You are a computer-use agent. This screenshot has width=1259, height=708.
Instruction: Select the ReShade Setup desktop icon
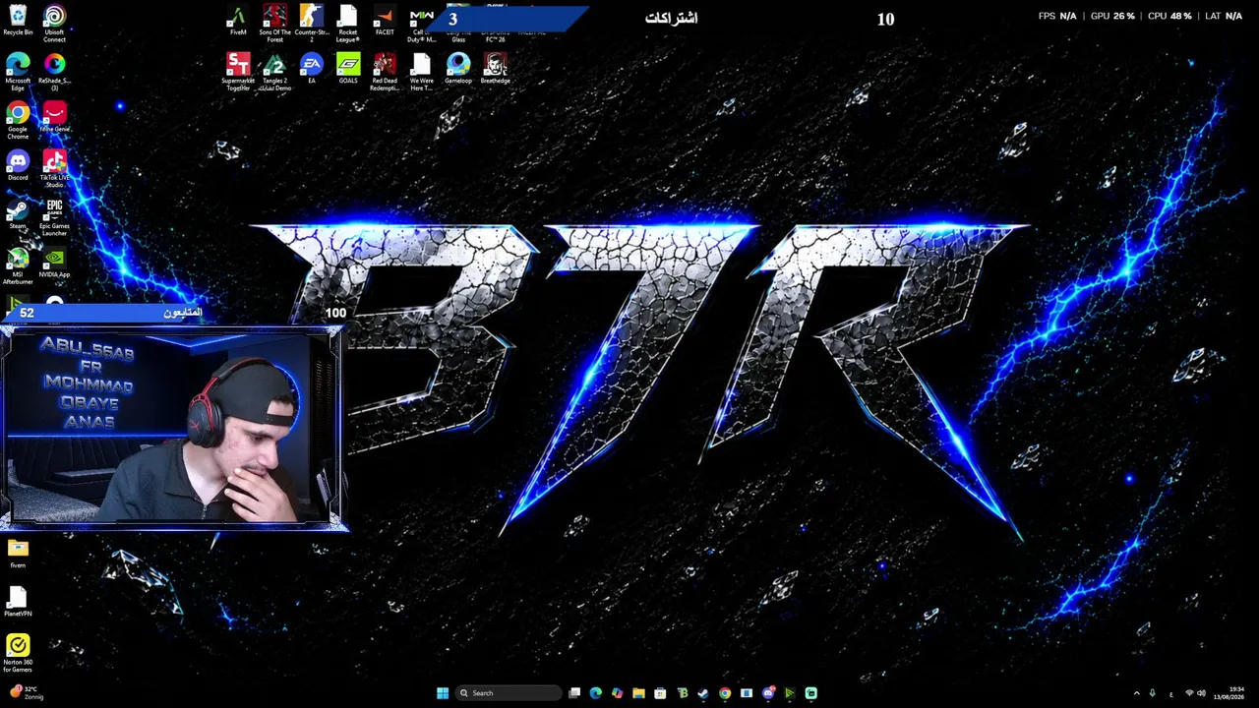[x=54, y=71]
